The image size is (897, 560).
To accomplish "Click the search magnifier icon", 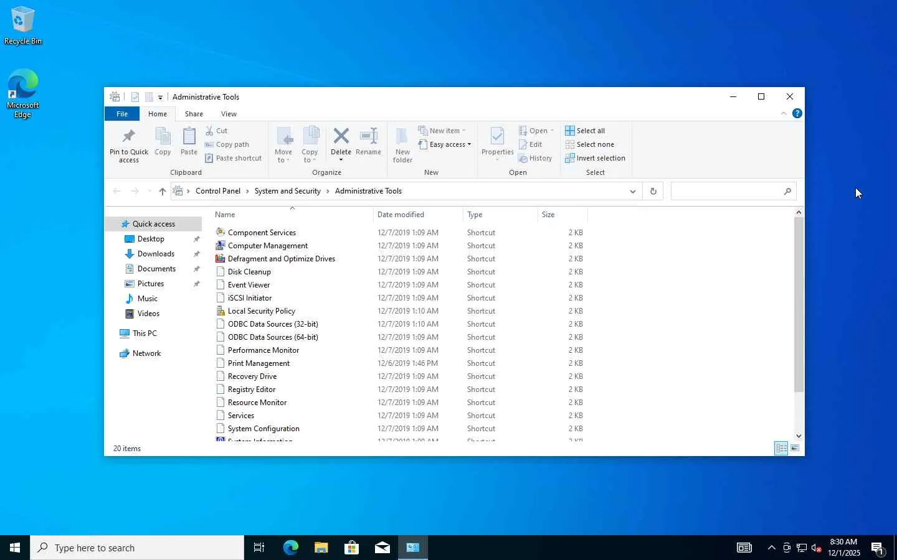I will tap(787, 191).
